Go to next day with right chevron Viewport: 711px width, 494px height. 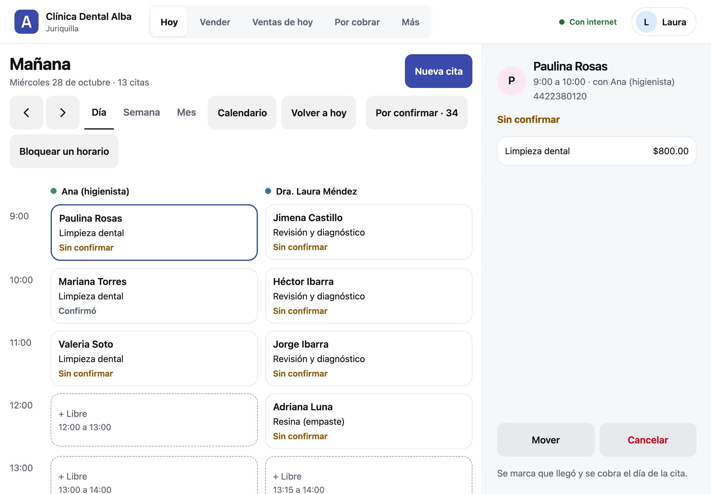63,113
